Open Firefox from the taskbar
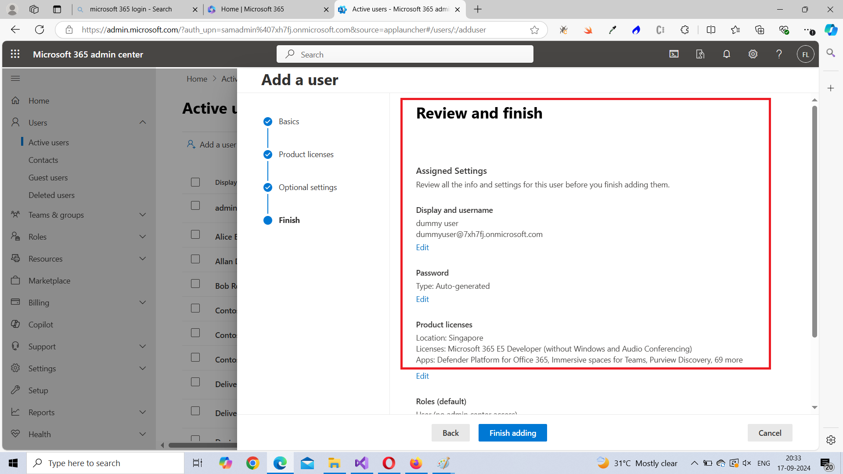Viewport: 843px width, 474px height. (416, 463)
